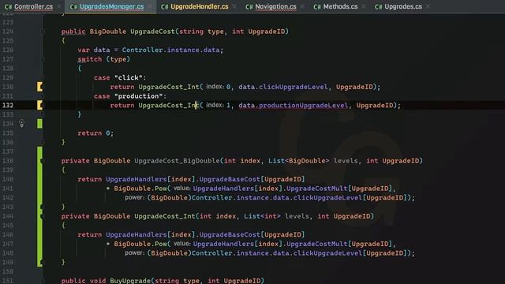Click 'return 0;' statement on line 135
Screen dimensions: 505x284
tap(95, 133)
